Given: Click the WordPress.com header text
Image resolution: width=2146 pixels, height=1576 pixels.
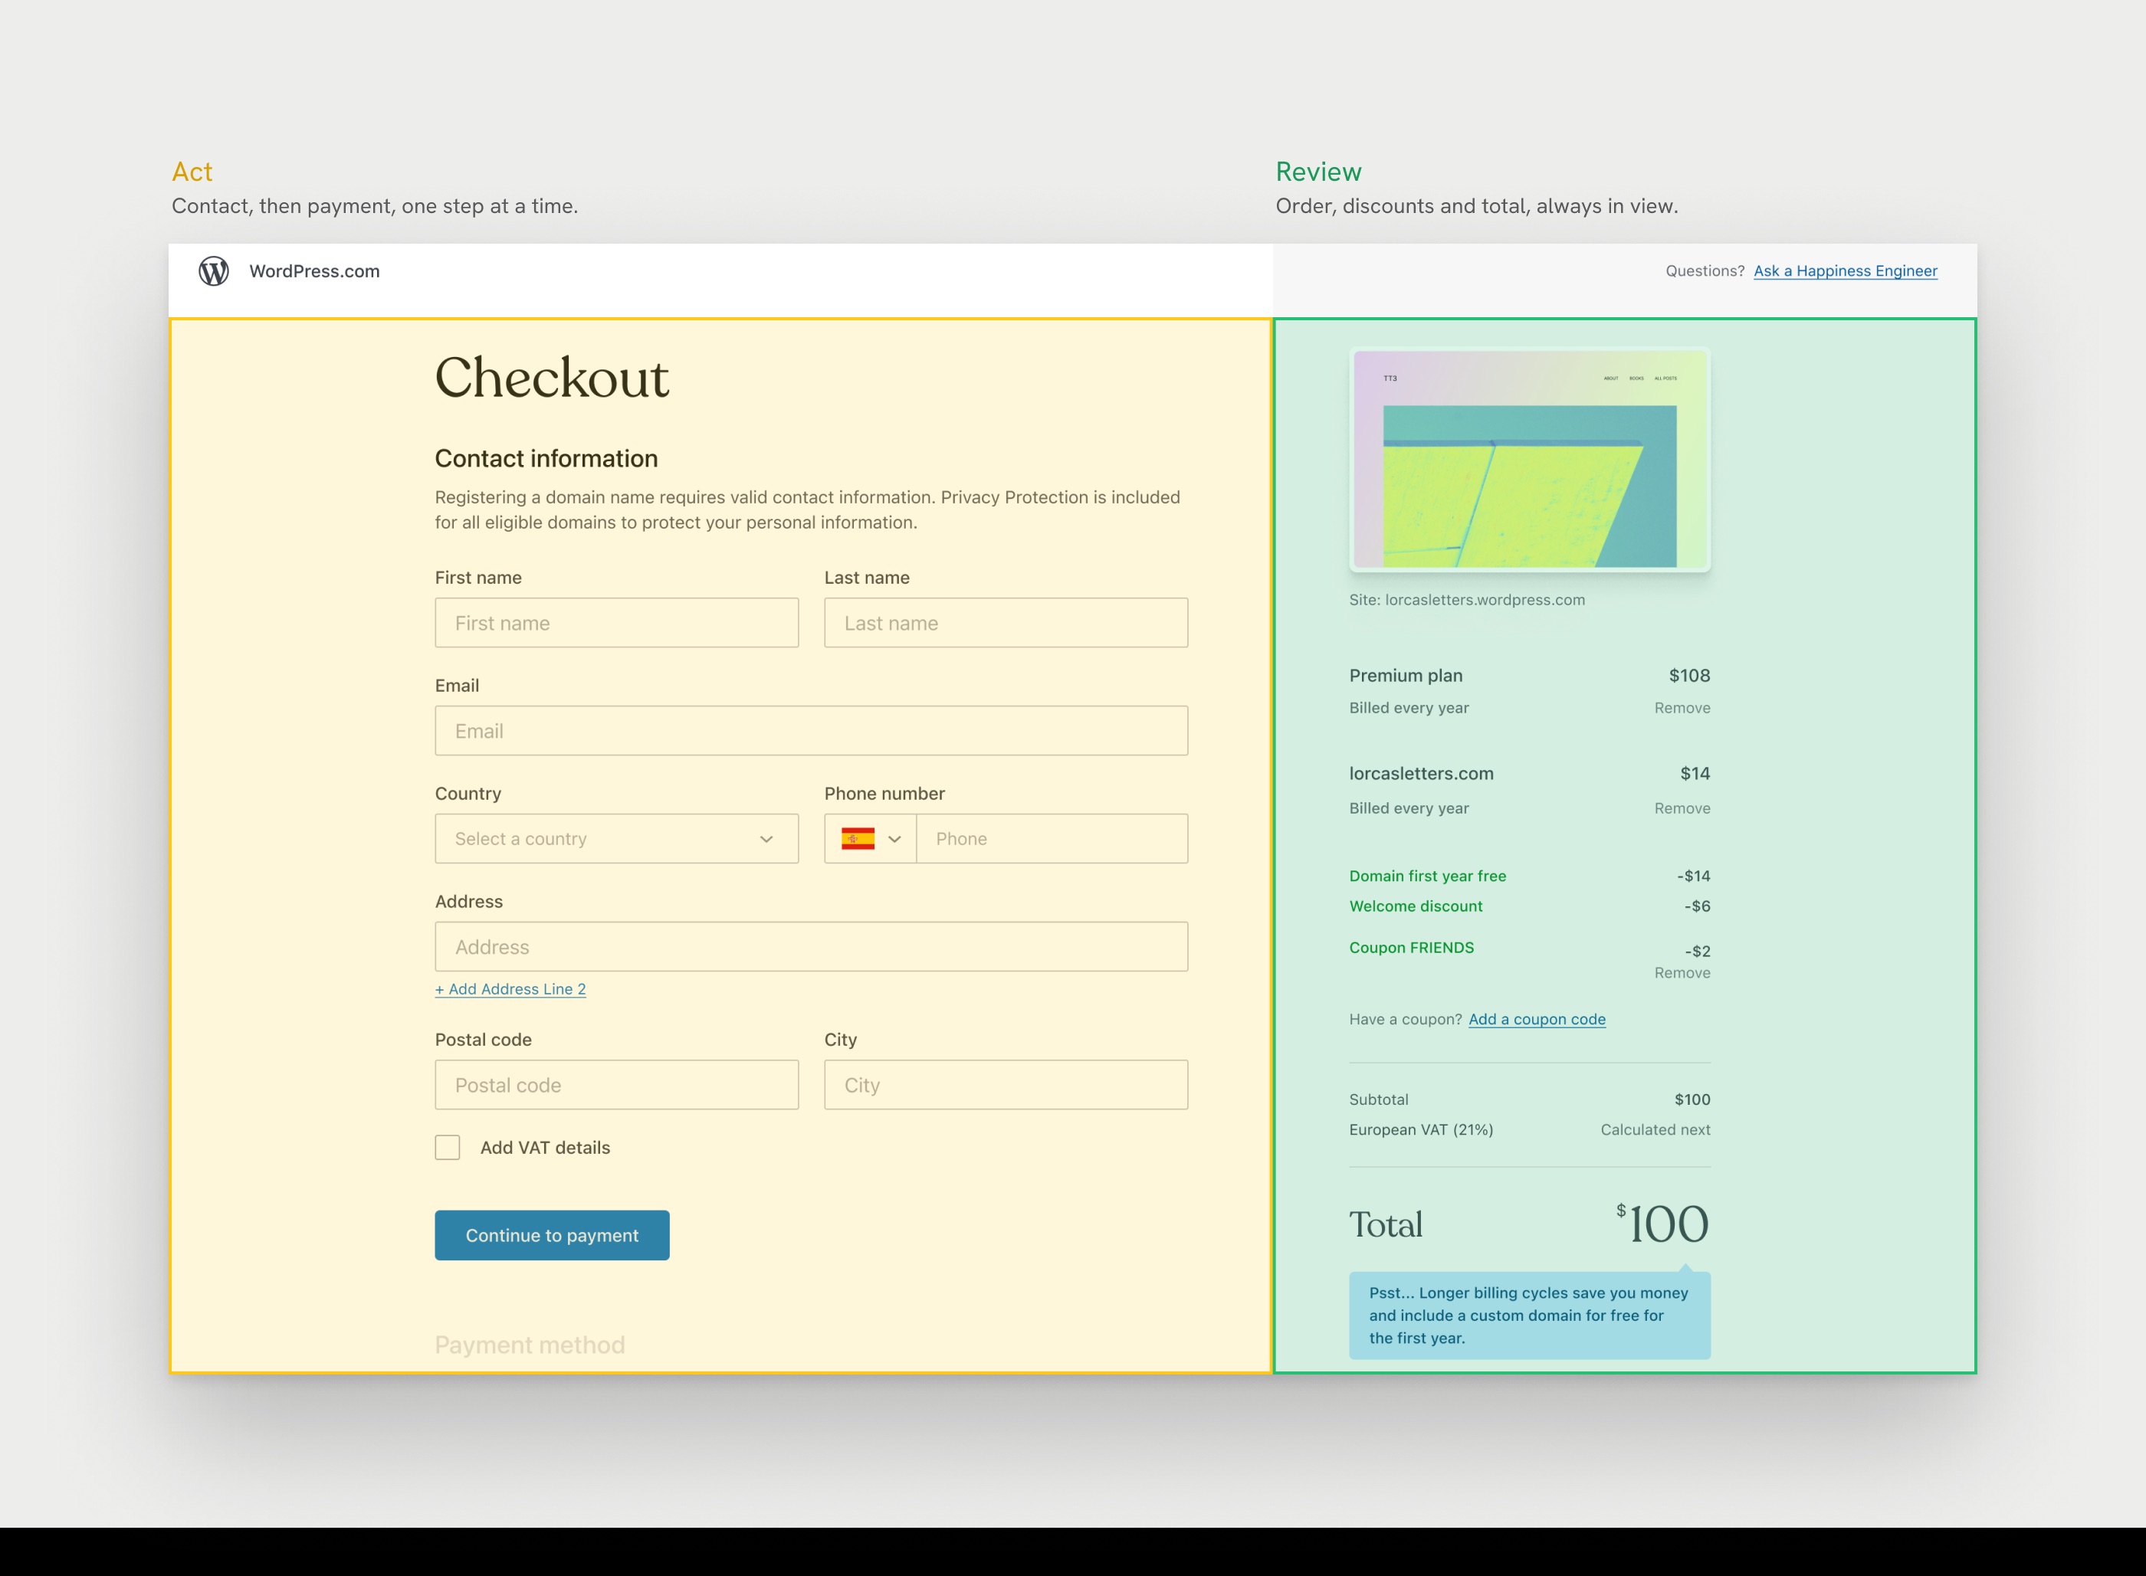Looking at the screenshot, I should [314, 271].
